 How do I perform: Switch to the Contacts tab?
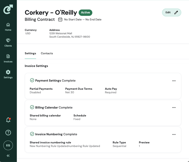click(x=47, y=53)
